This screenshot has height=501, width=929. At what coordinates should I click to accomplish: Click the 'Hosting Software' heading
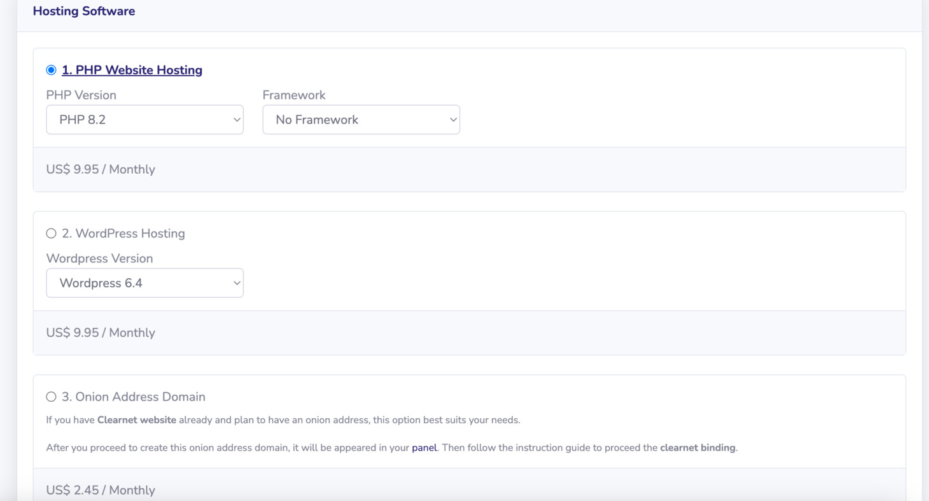[84, 11]
